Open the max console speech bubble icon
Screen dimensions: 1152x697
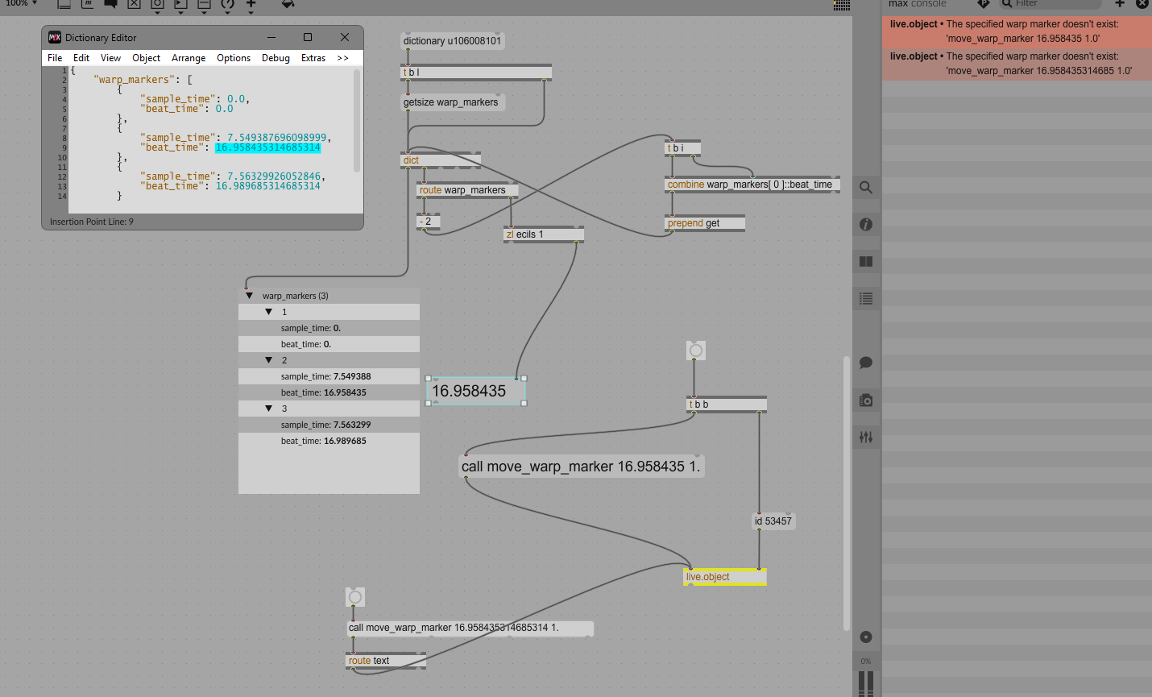pyautogui.click(x=866, y=363)
